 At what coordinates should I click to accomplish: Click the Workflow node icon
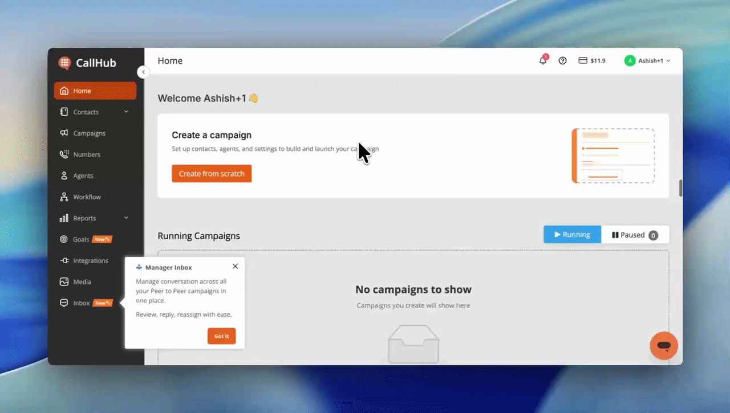(x=64, y=197)
